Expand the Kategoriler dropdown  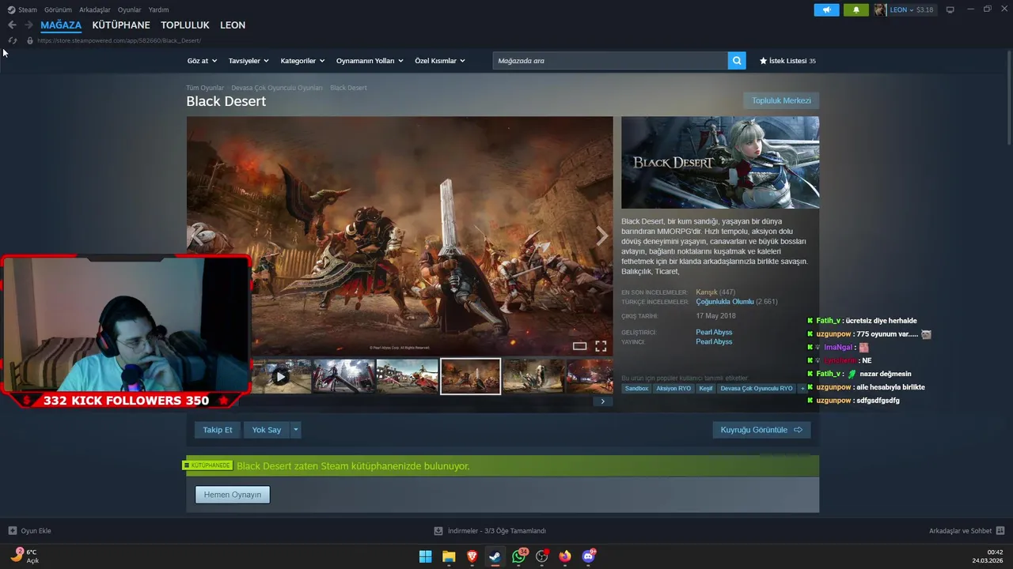click(x=302, y=61)
